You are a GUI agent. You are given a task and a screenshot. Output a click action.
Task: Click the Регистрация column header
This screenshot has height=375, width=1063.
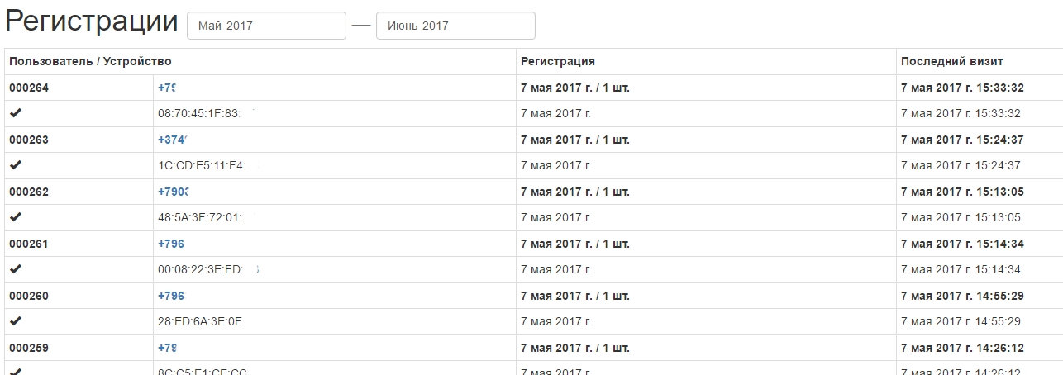tap(558, 61)
